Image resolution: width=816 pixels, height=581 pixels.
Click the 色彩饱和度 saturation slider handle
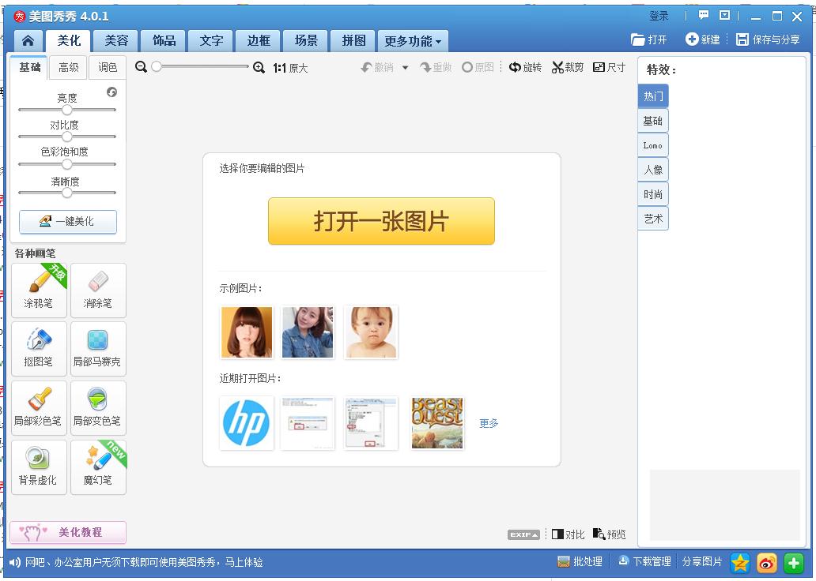pos(67,164)
